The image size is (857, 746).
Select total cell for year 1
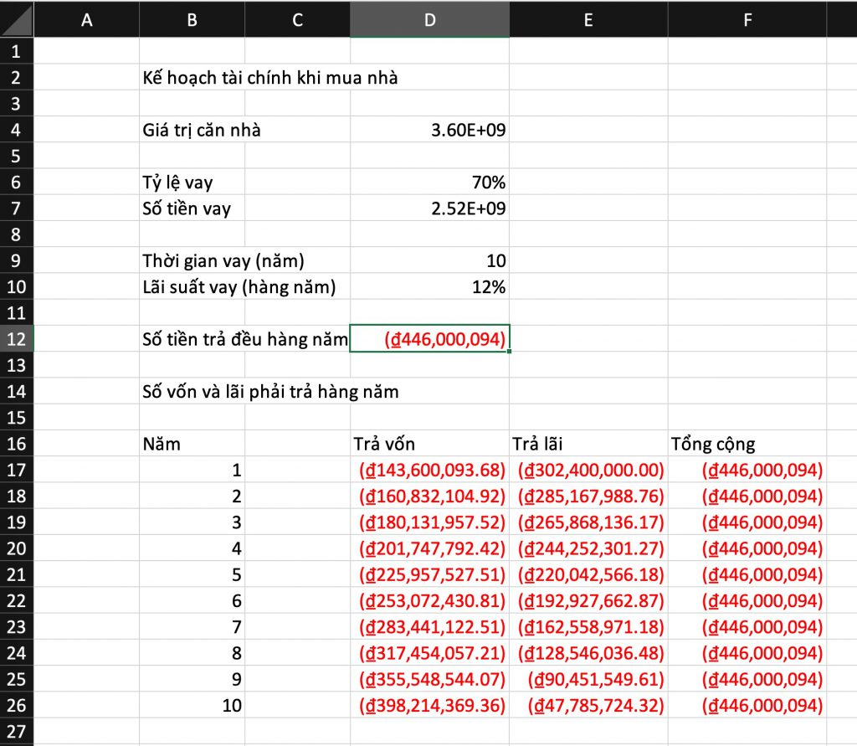[747, 470]
